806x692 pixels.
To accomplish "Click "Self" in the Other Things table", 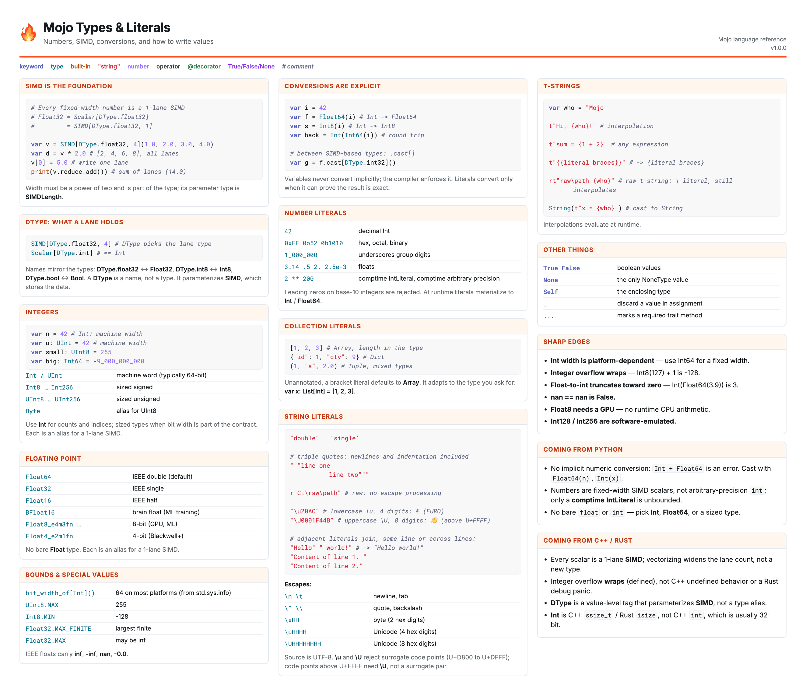I will tap(551, 292).
